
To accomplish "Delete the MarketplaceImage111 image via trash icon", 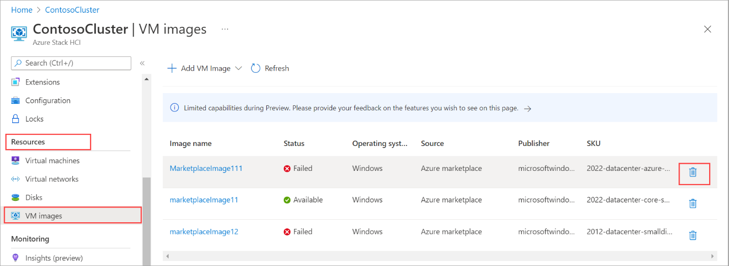I will [693, 172].
